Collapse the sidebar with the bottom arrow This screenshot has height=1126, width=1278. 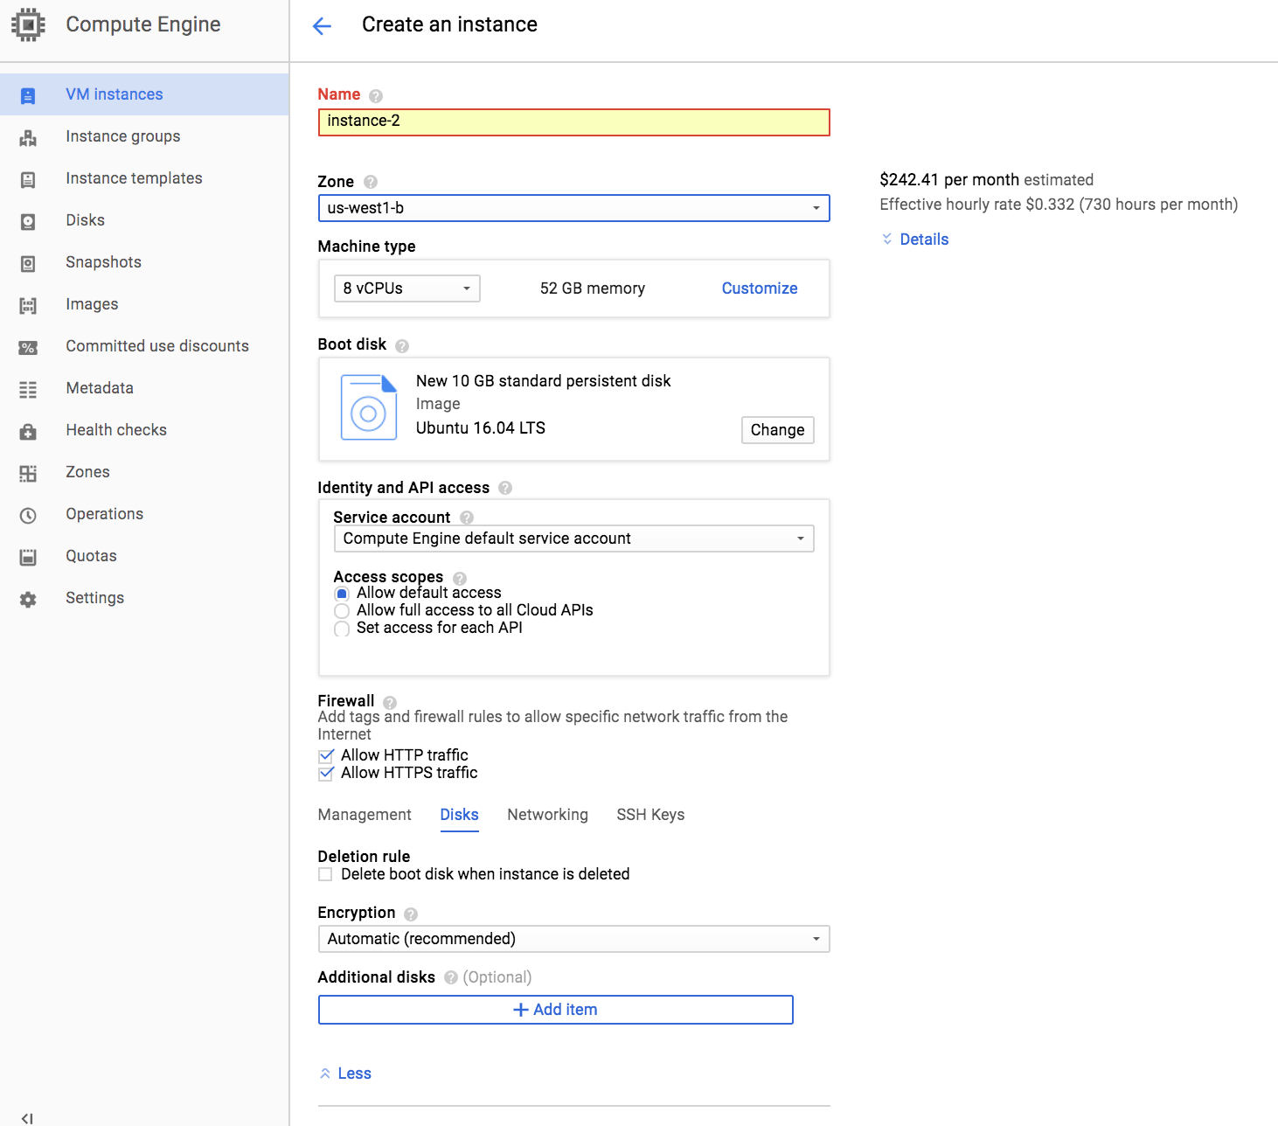[x=27, y=1118]
